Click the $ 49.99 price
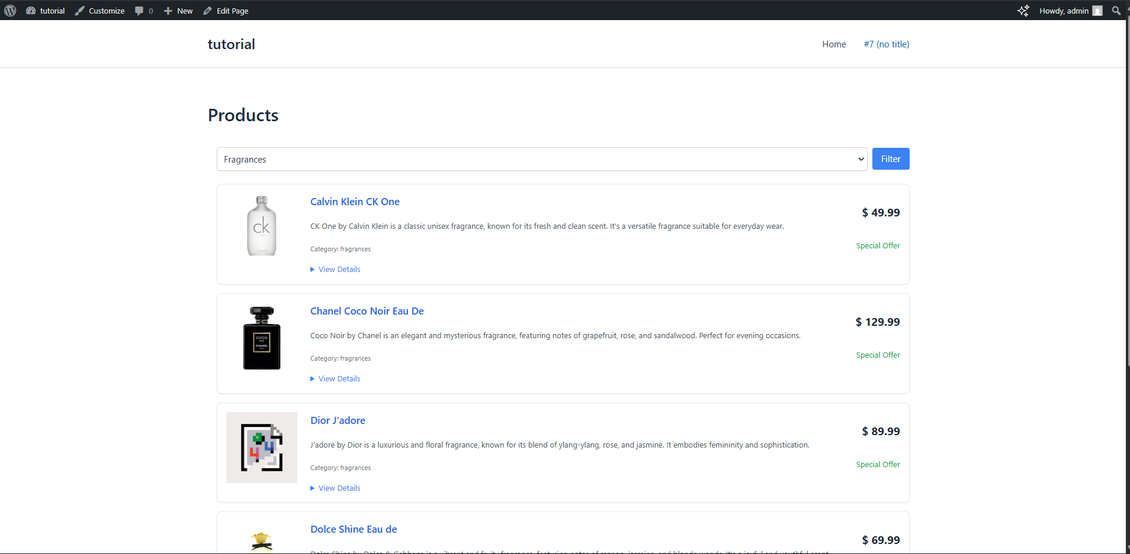The image size is (1130, 554). 881,212
